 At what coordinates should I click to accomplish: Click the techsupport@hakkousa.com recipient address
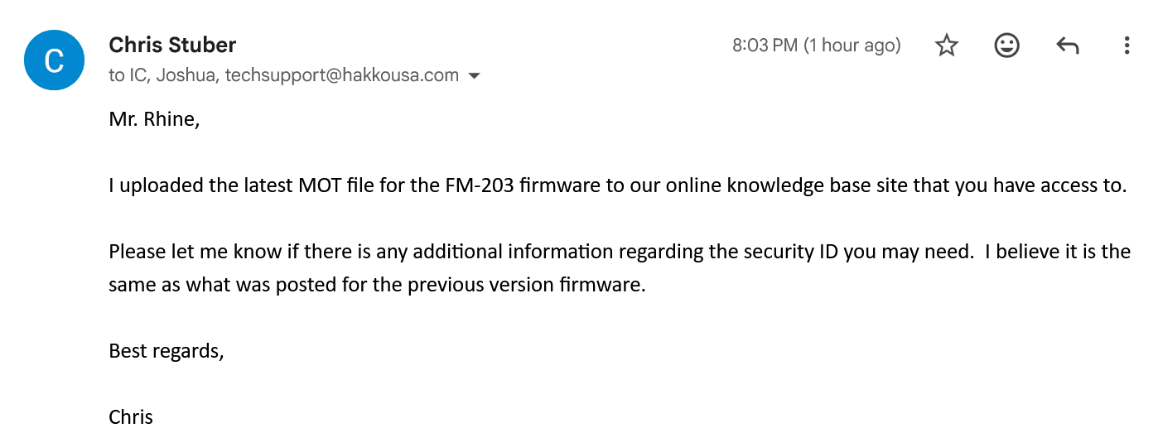pos(341,75)
